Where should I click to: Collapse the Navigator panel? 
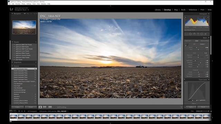click(12, 14)
